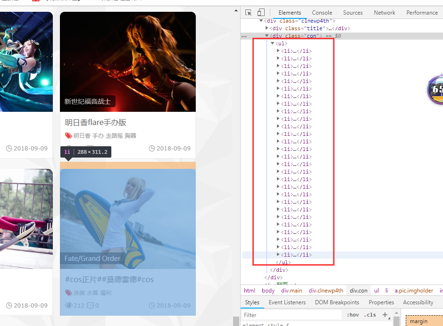Focus the Styles Filter input field
The image size is (443, 326).
click(x=292, y=315)
